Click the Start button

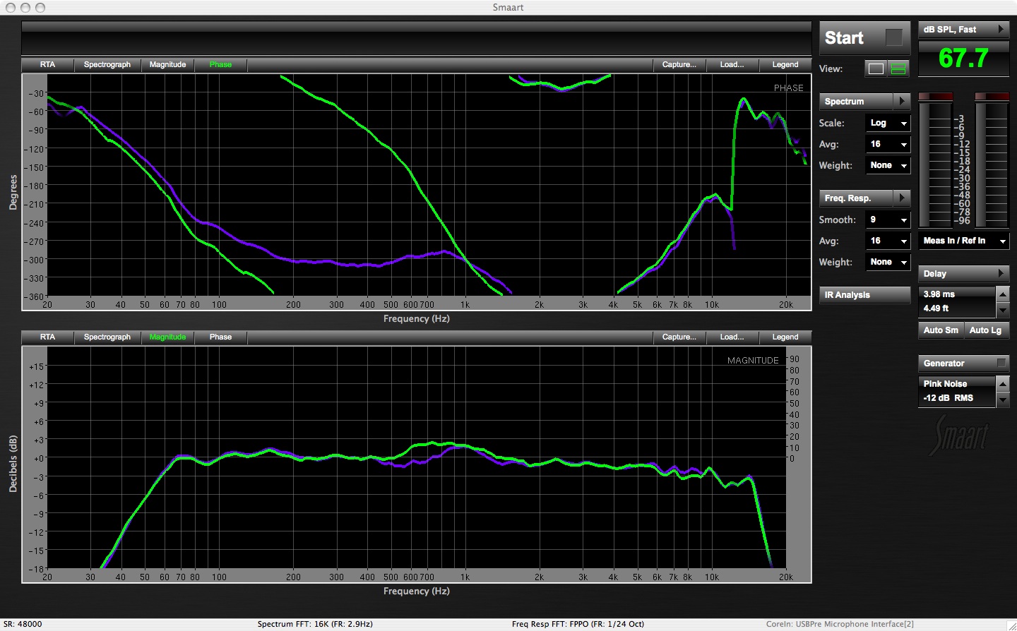click(x=864, y=38)
